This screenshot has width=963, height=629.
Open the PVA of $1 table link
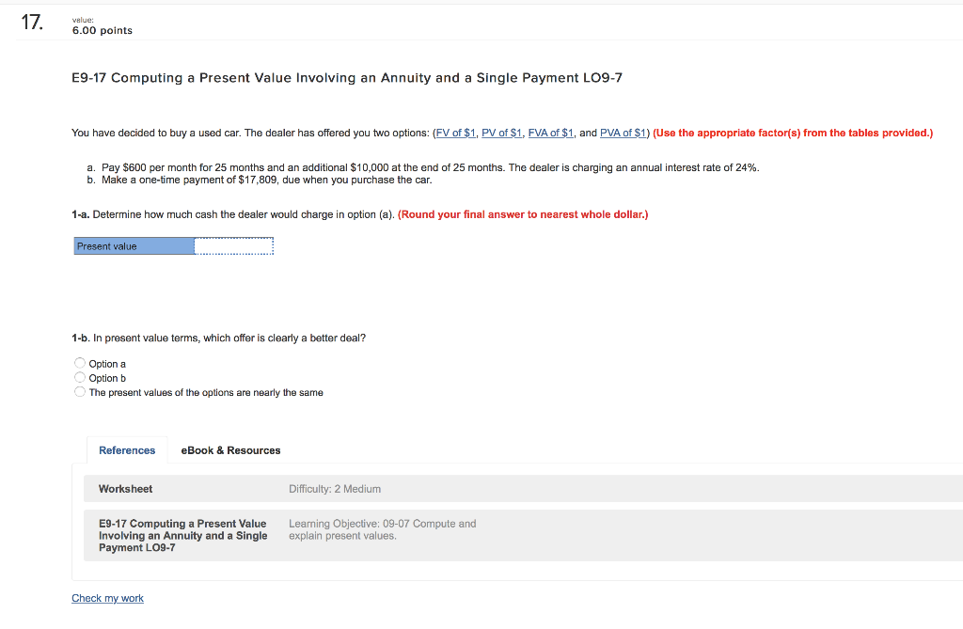point(623,133)
